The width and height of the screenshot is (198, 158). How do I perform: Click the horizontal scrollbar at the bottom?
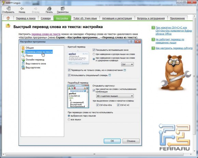click(x=94, y=154)
